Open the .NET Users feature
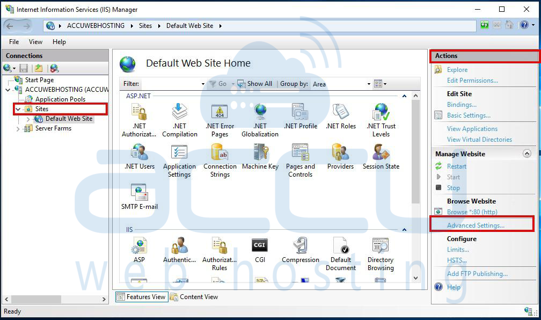Screen dimensions: 541x320 (x=140, y=156)
